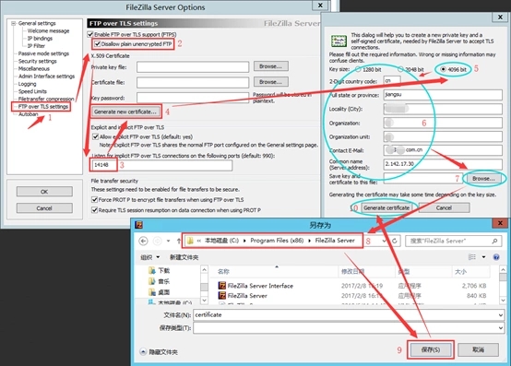The image size is (511, 366).
Task: Click the 取消 cancel button in Save As
Action: point(478,349)
